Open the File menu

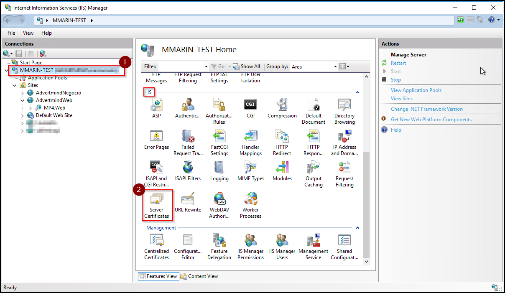click(11, 33)
